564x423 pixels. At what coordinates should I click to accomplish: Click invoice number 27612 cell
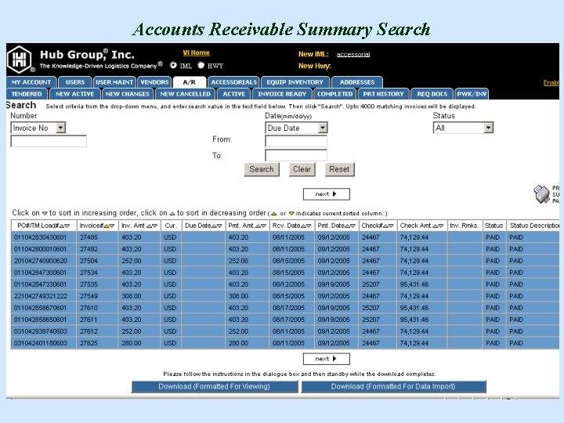pyautogui.click(x=97, y=331)
